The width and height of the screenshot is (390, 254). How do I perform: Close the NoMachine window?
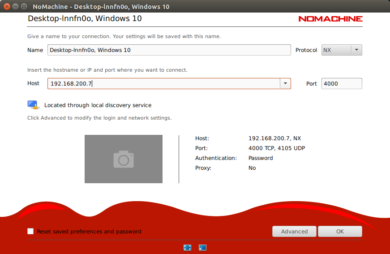click(7, 6)
